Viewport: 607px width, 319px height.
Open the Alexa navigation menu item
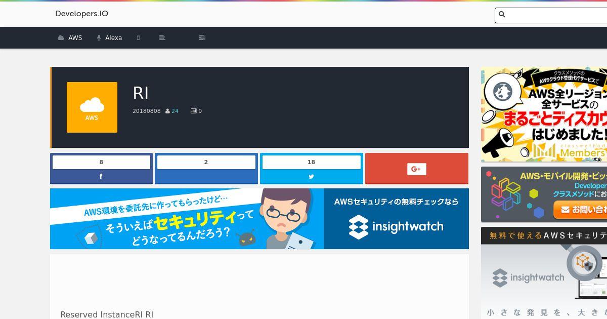click(109, 37)
